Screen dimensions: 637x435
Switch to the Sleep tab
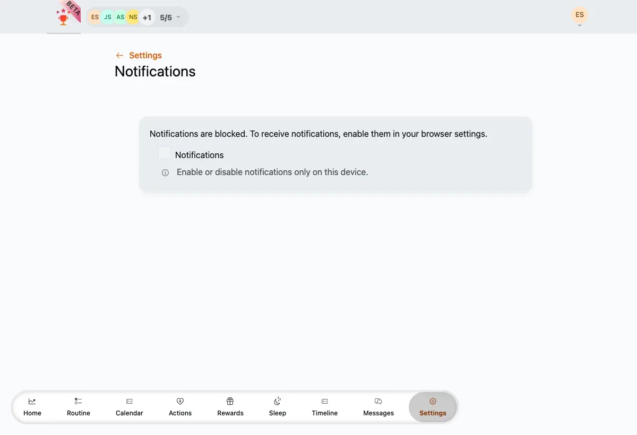coord(278,407)
